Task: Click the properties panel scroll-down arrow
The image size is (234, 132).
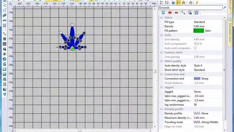Action: (224, 130)
